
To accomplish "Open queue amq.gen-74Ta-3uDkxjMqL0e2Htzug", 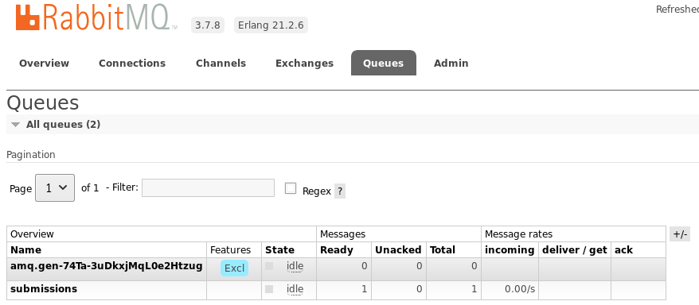I will [107, 266].
